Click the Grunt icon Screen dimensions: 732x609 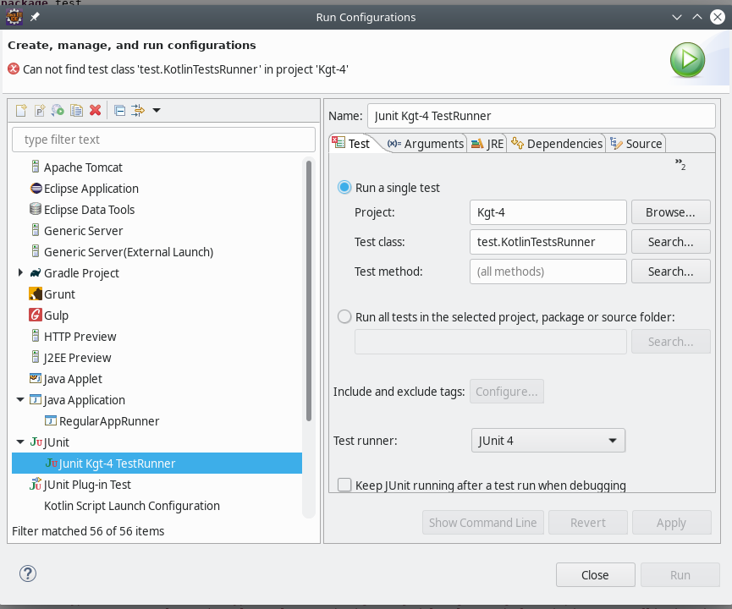click(36, 294)
